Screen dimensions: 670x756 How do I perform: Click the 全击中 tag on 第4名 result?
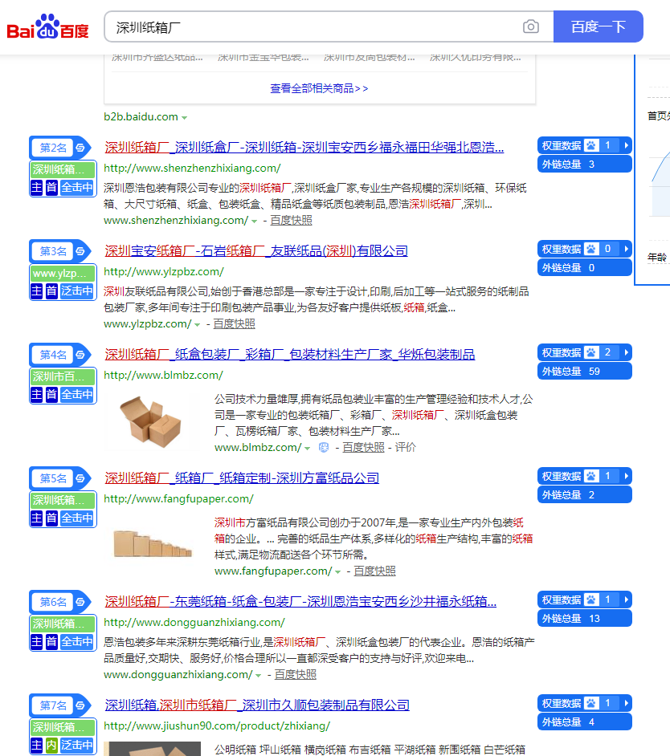[77, 395]
